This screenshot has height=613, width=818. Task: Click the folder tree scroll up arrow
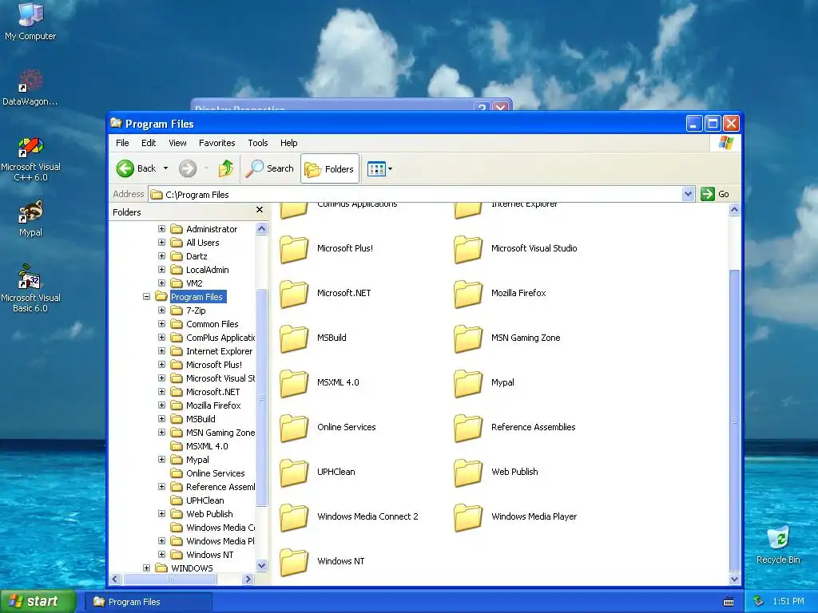[262, 228]
